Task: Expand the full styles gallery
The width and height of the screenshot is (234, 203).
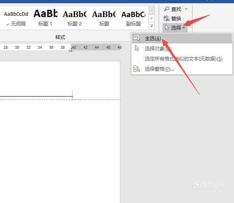Action: click(151, 26)
